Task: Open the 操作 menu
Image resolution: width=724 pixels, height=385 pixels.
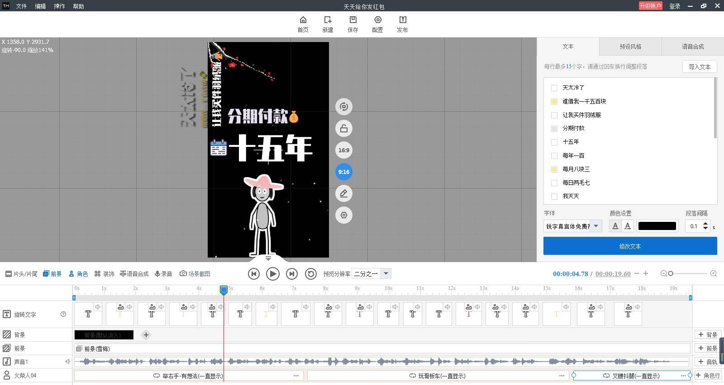Action: click(x=59, y=6)
